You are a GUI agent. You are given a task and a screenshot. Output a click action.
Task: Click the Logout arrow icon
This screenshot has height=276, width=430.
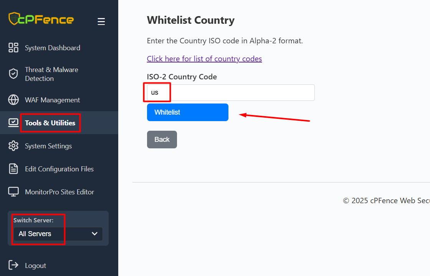(x=13, y=265)
